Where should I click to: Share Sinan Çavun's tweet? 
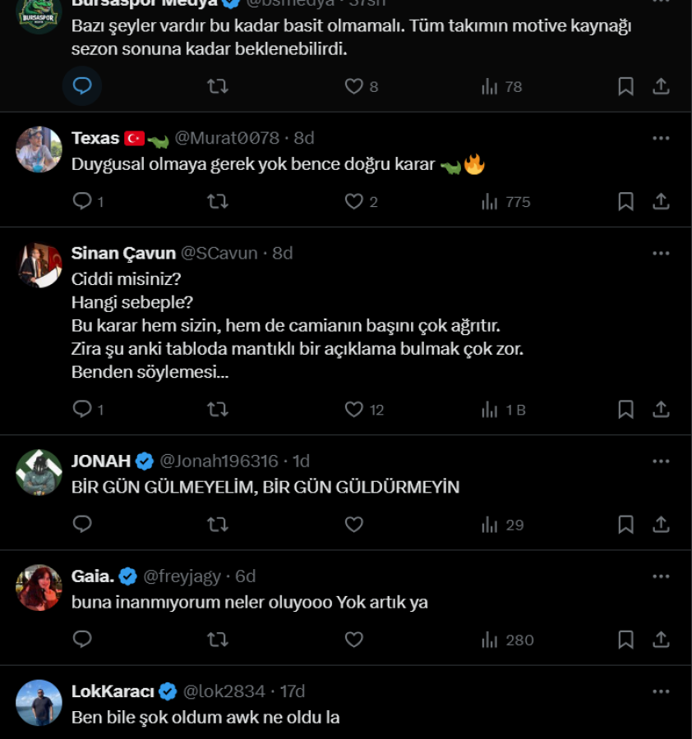(x=661, y=409)
